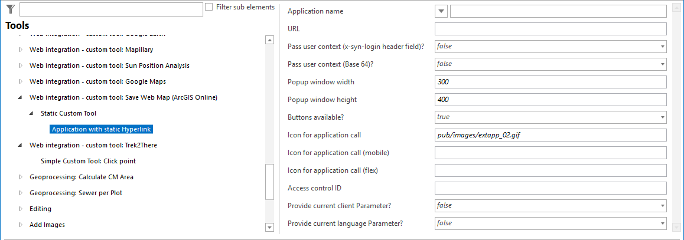Collapse the Save Web Map (ArcGIS Online) node
Image resolution: width=684 pixels, height=240 pixels.
tap(21, 98)
